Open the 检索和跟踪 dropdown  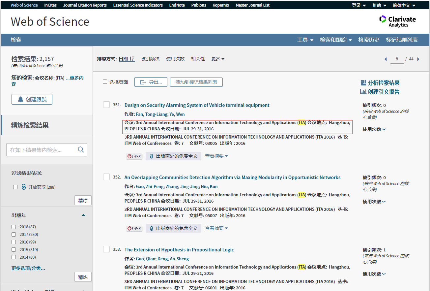(x=336, y=40)
